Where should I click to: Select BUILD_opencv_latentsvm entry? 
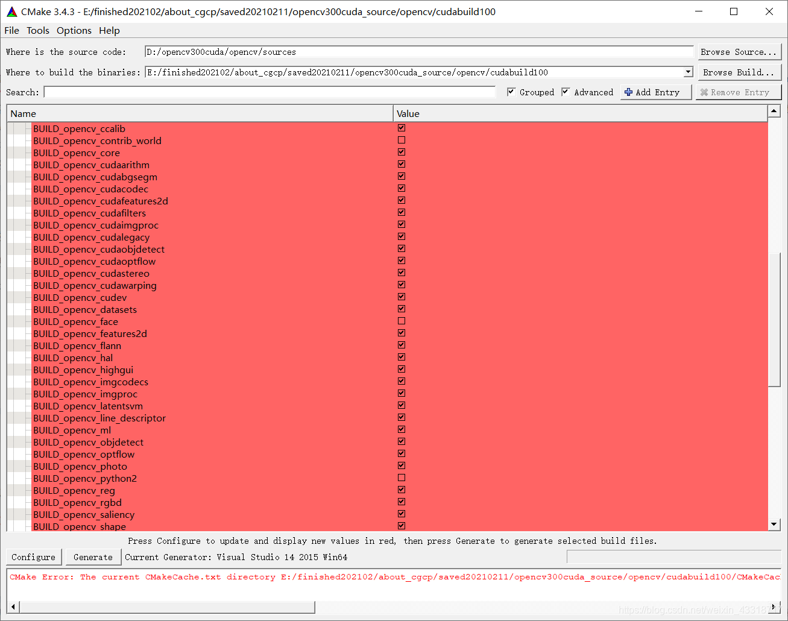(88, 406)
